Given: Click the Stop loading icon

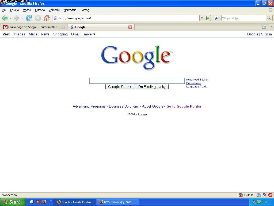Looking at the screenshot, I should pyautogui.click(x=37, y=18).
